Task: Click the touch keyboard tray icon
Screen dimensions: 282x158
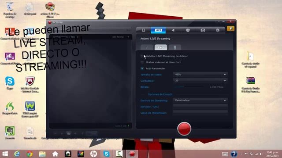Action: coord(225,154)
